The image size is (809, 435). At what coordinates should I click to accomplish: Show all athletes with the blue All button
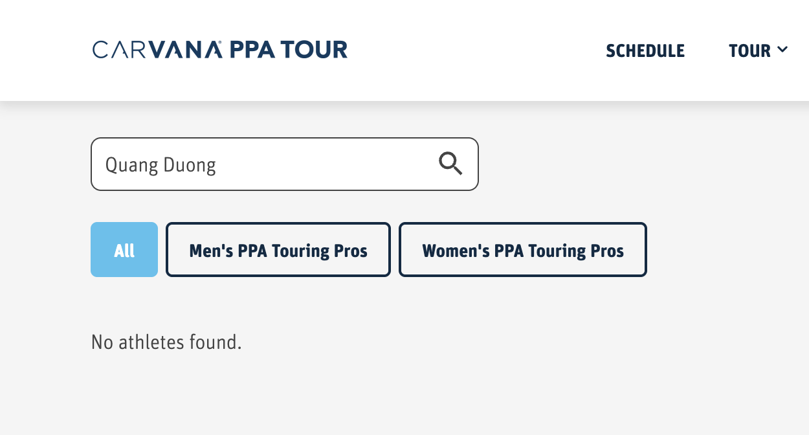124,250
